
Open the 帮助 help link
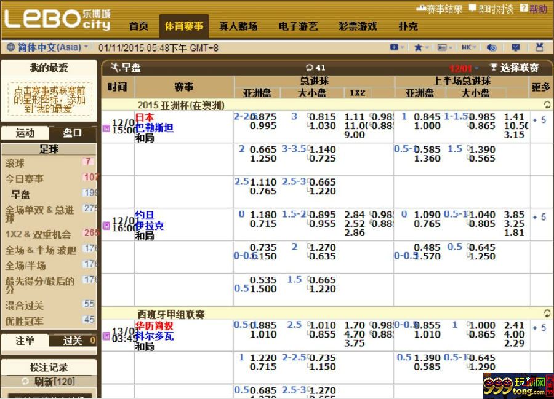[534, 9]
